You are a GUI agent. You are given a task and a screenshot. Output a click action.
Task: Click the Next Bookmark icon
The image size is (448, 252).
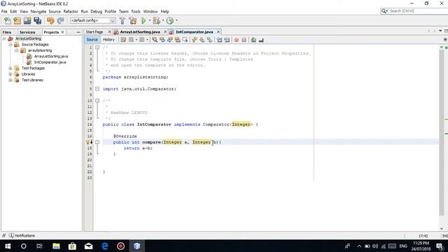pyautogui.click(x=202, y=40)
